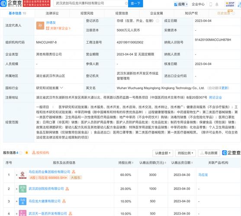Expand the 马应龙药业集团股份有限公司 row

point(16,175)
